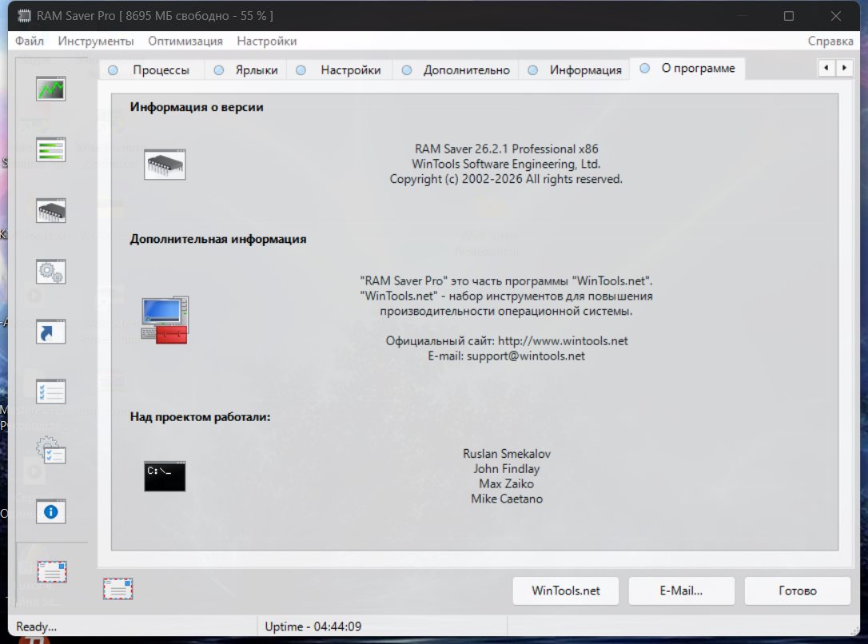Click the 'Mike Caetano' name
868x644 pixels.
coord(507,499)
